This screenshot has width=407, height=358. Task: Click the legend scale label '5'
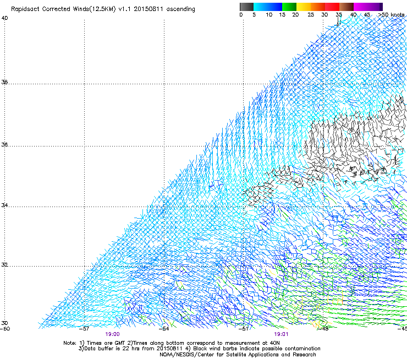click(x=254, y=15)
